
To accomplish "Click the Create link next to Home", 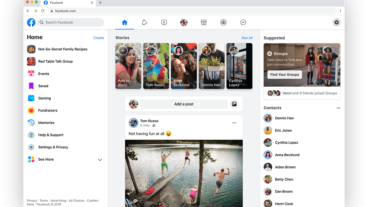I will [98, 38].
